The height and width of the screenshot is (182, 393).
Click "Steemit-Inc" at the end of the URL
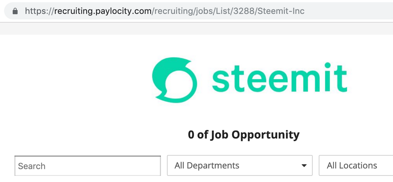[x=281, y=11]
